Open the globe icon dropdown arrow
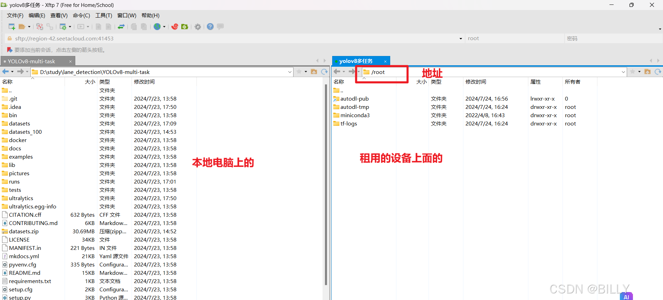Image resolution: width=663 pixels, height=300 pixels. 164,27
